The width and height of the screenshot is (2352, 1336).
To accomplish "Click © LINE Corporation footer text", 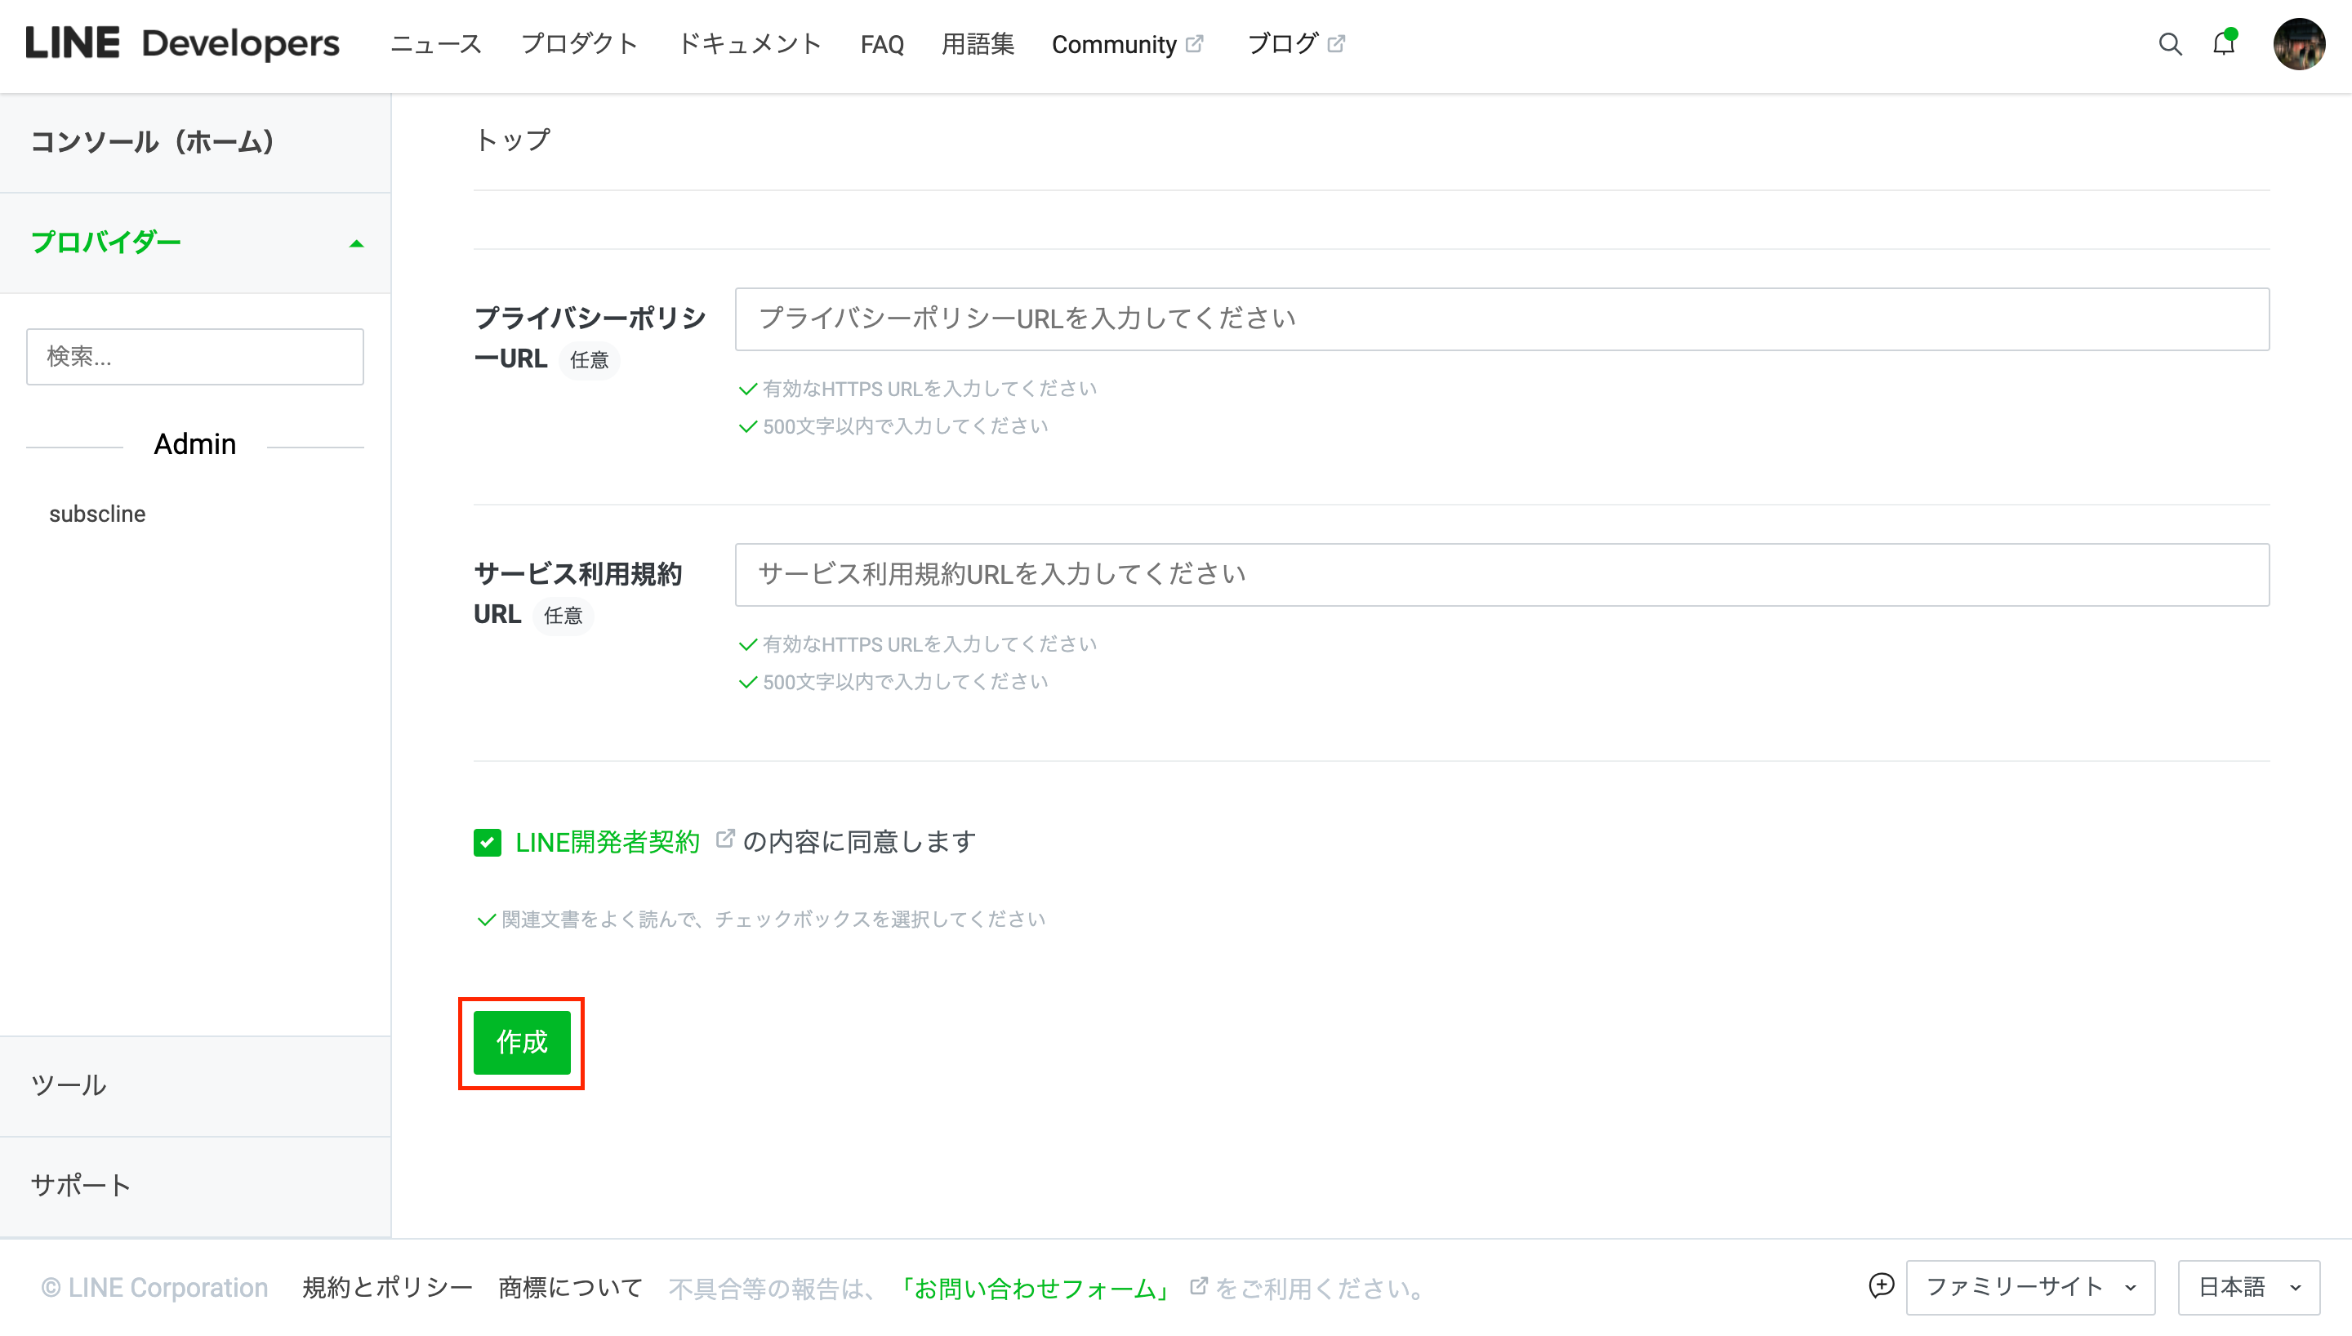I will click(154, 1287).
